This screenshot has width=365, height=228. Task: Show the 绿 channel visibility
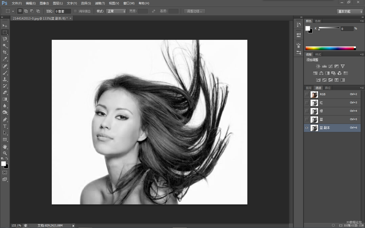tap(307, 111)
